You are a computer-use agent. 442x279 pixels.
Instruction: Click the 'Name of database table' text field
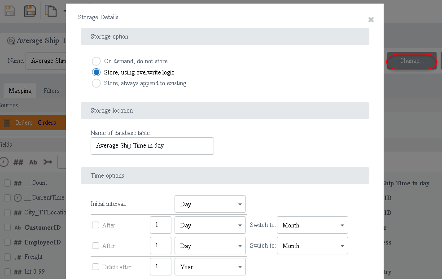click(x=152, y=146)
